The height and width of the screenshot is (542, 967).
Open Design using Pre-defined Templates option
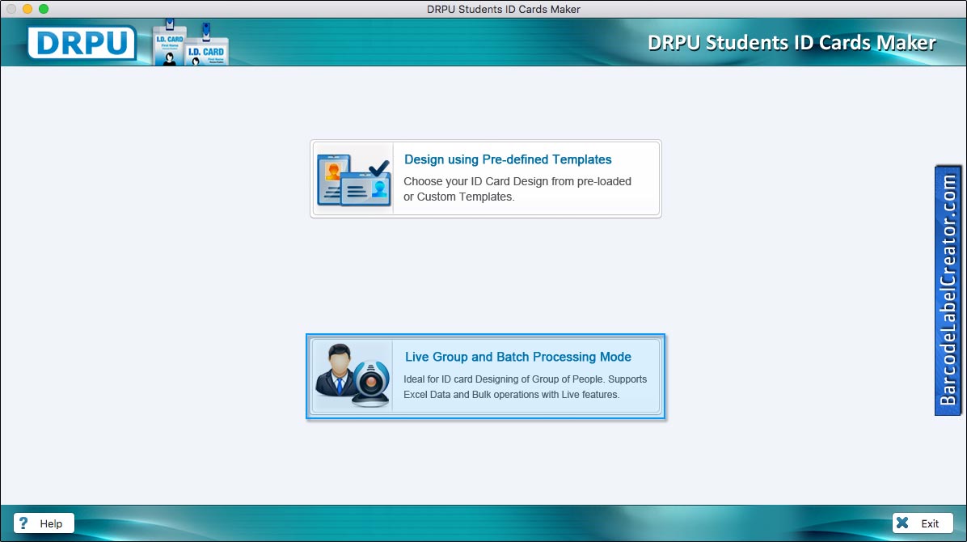486,179
